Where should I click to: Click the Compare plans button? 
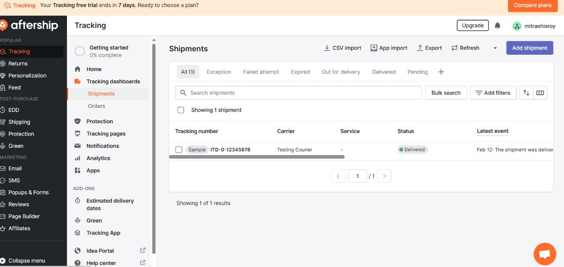click(532, 5)
